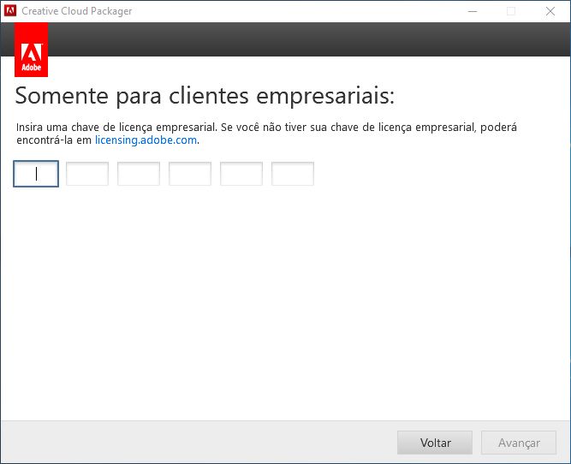Click the Avançar button
Image resolution: width=571 pixels, height=464 pixels.
[x=519, y=443]
